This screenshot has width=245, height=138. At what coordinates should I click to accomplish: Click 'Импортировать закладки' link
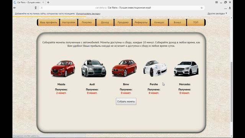coord(88,14)
